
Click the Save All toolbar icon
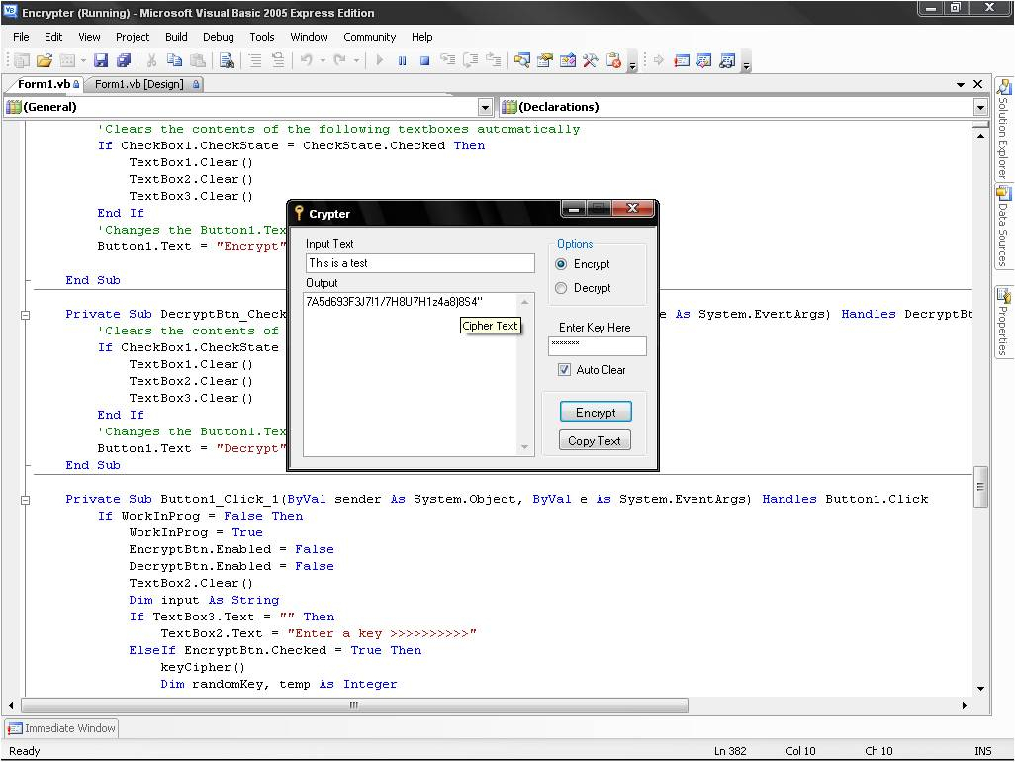[x=124, y=61]
